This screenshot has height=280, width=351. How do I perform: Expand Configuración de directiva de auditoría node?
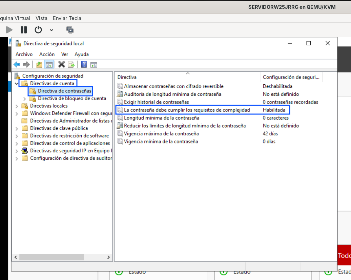(17, 158)
